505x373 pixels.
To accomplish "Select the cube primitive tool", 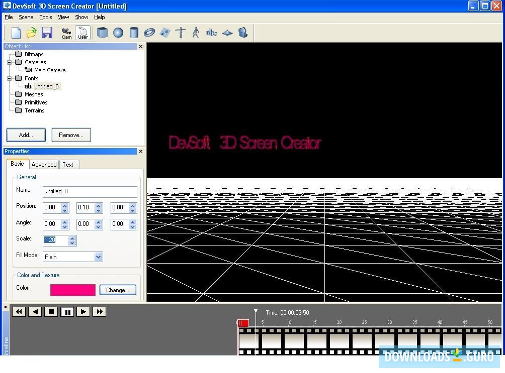I will pyautogui.click(x=102, y=33).
